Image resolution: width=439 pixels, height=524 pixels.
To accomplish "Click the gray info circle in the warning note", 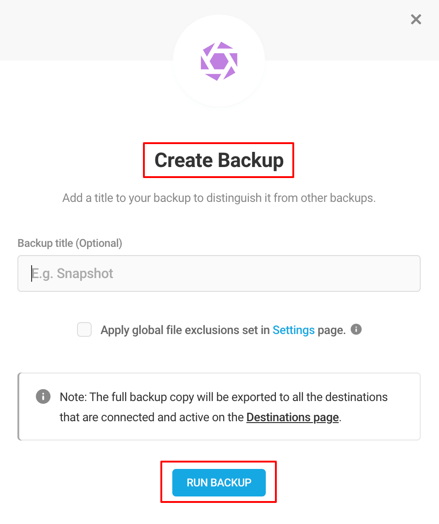I will [43, 396].
